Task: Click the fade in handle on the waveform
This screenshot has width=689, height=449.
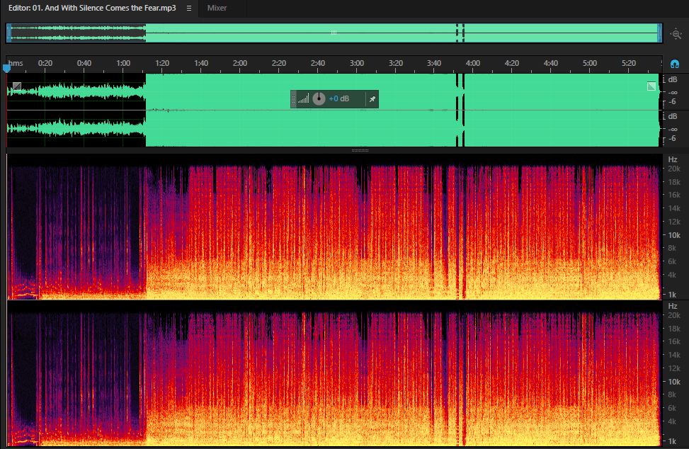Action: tap(17, 86)
